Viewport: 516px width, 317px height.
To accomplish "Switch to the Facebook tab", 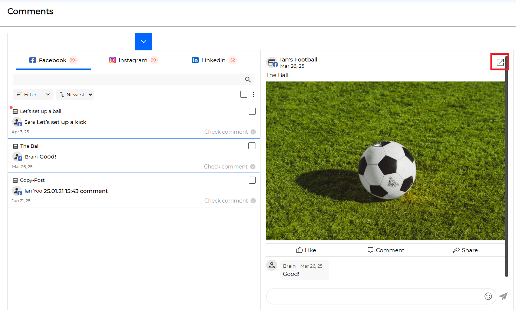I will [x=54, y=60].
